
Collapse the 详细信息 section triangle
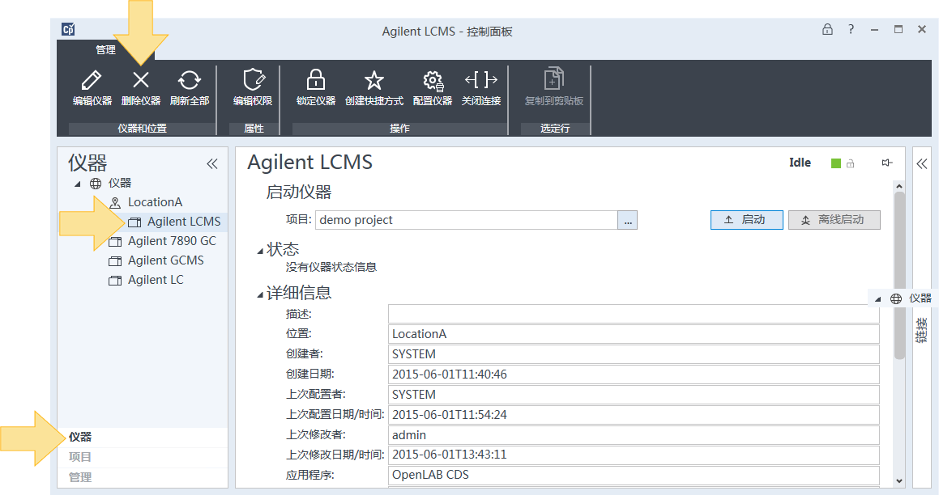click(260, 294)
